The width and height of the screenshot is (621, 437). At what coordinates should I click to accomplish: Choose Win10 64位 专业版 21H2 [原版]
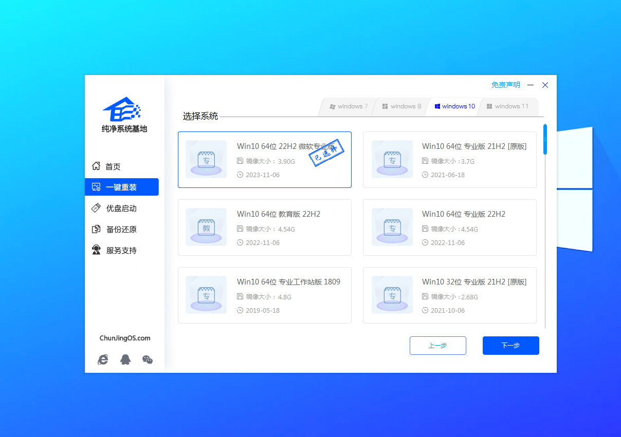coord(450,160)
